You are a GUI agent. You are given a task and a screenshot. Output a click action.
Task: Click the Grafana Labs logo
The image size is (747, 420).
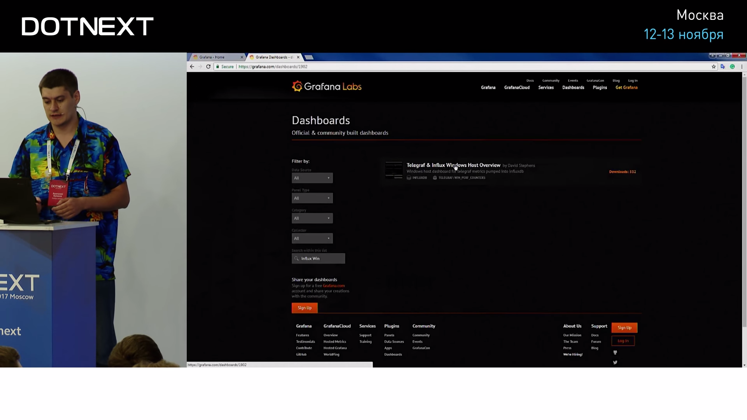click(326, 86)
